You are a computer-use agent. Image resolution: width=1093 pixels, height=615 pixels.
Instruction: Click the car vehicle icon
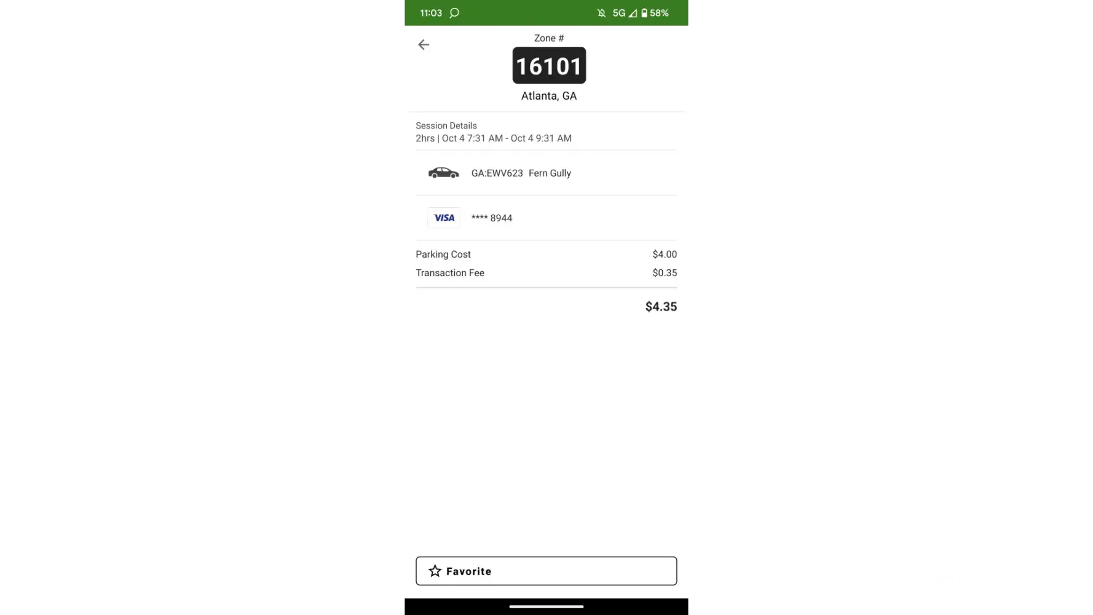(x=443, y=173)
